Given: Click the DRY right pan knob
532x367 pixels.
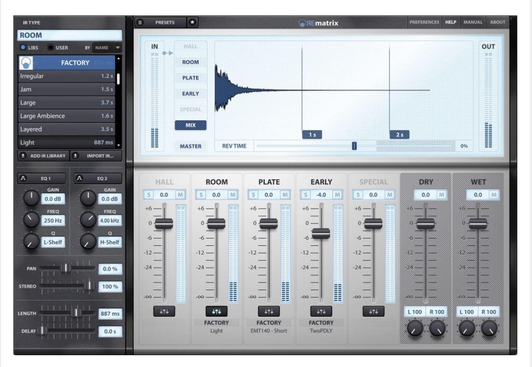Looking at the screenshot, I should pyautogui.click(x=437, y=329).
